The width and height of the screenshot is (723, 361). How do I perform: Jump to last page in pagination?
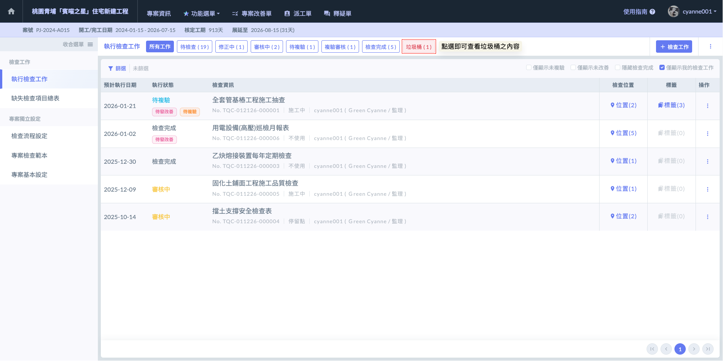[x=708, y=349]
